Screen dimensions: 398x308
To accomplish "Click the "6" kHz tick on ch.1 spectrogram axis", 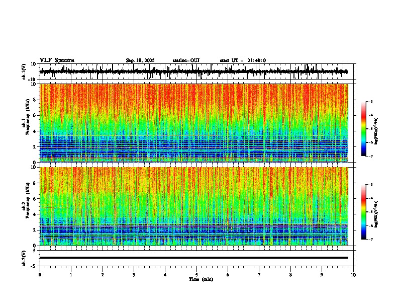I will [x=35, y=115].
